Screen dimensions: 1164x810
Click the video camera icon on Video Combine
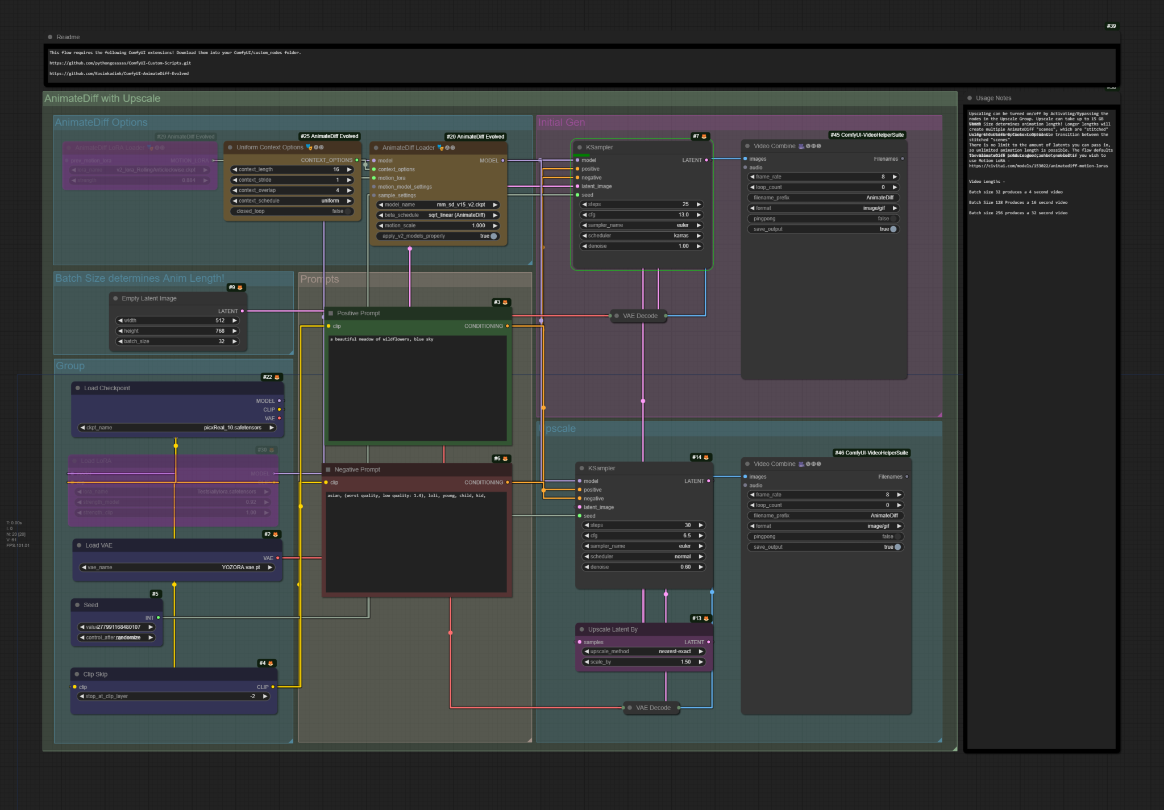800,146
